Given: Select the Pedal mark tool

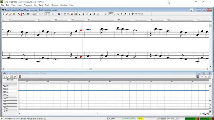Looking at the screenshot, I should click(132, 14).
